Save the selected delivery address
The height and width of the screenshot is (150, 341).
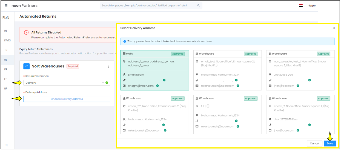click(x=330, y=143)
